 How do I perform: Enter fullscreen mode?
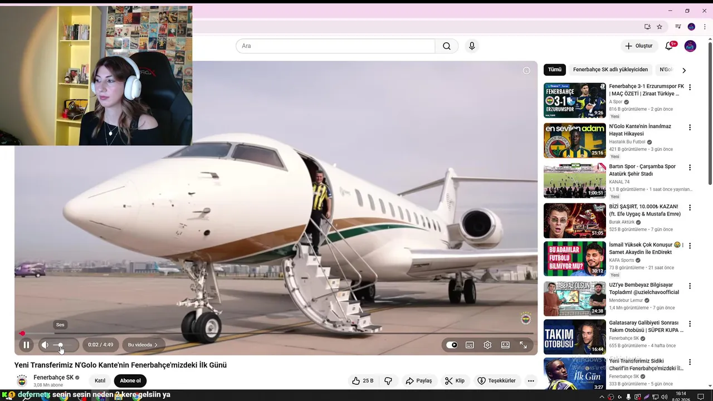click(x=523, y=345)
